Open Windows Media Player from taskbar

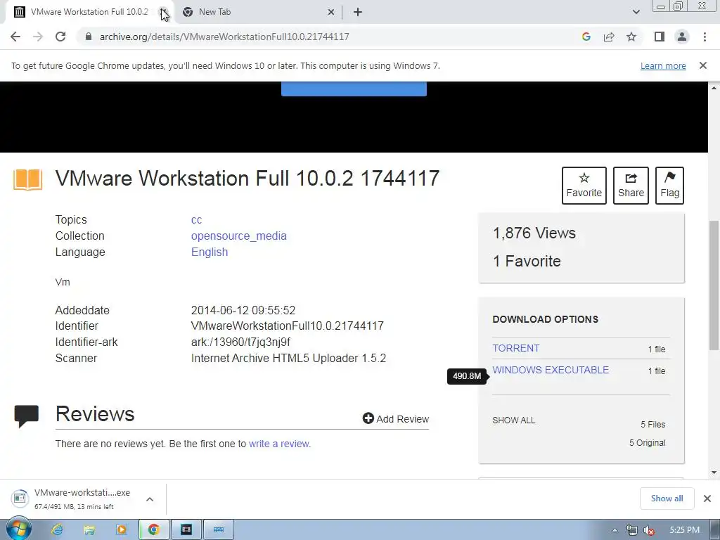tap(122, 530)
